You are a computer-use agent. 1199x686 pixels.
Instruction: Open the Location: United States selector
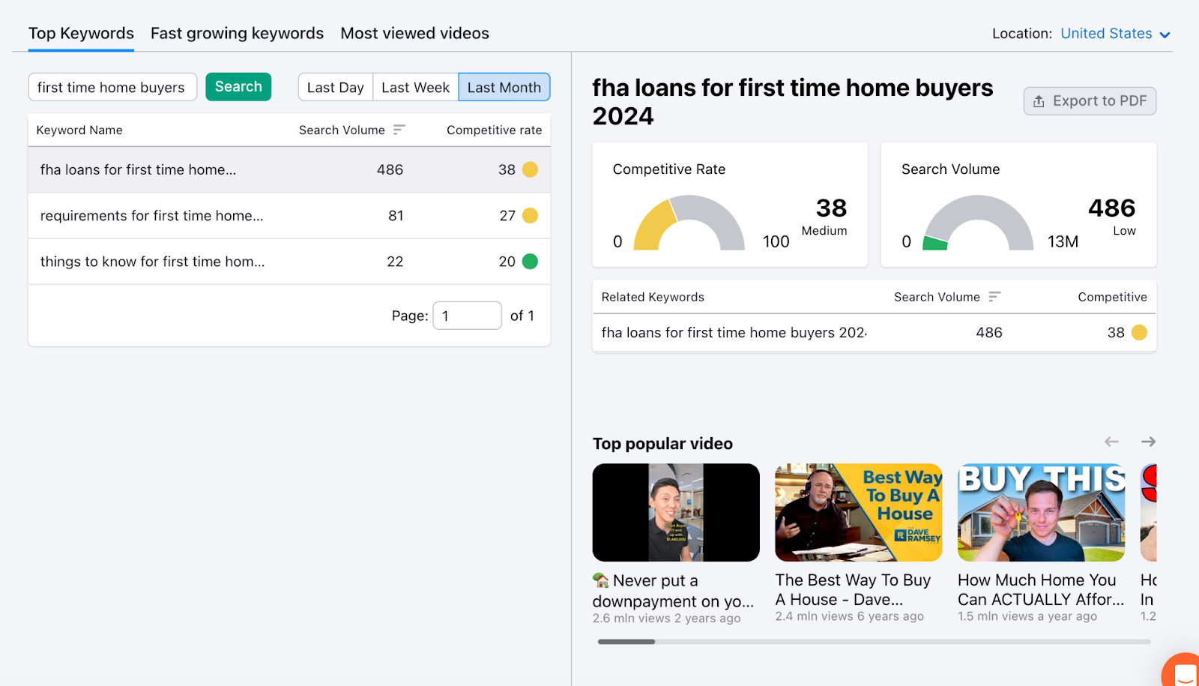click(1115, 34)
